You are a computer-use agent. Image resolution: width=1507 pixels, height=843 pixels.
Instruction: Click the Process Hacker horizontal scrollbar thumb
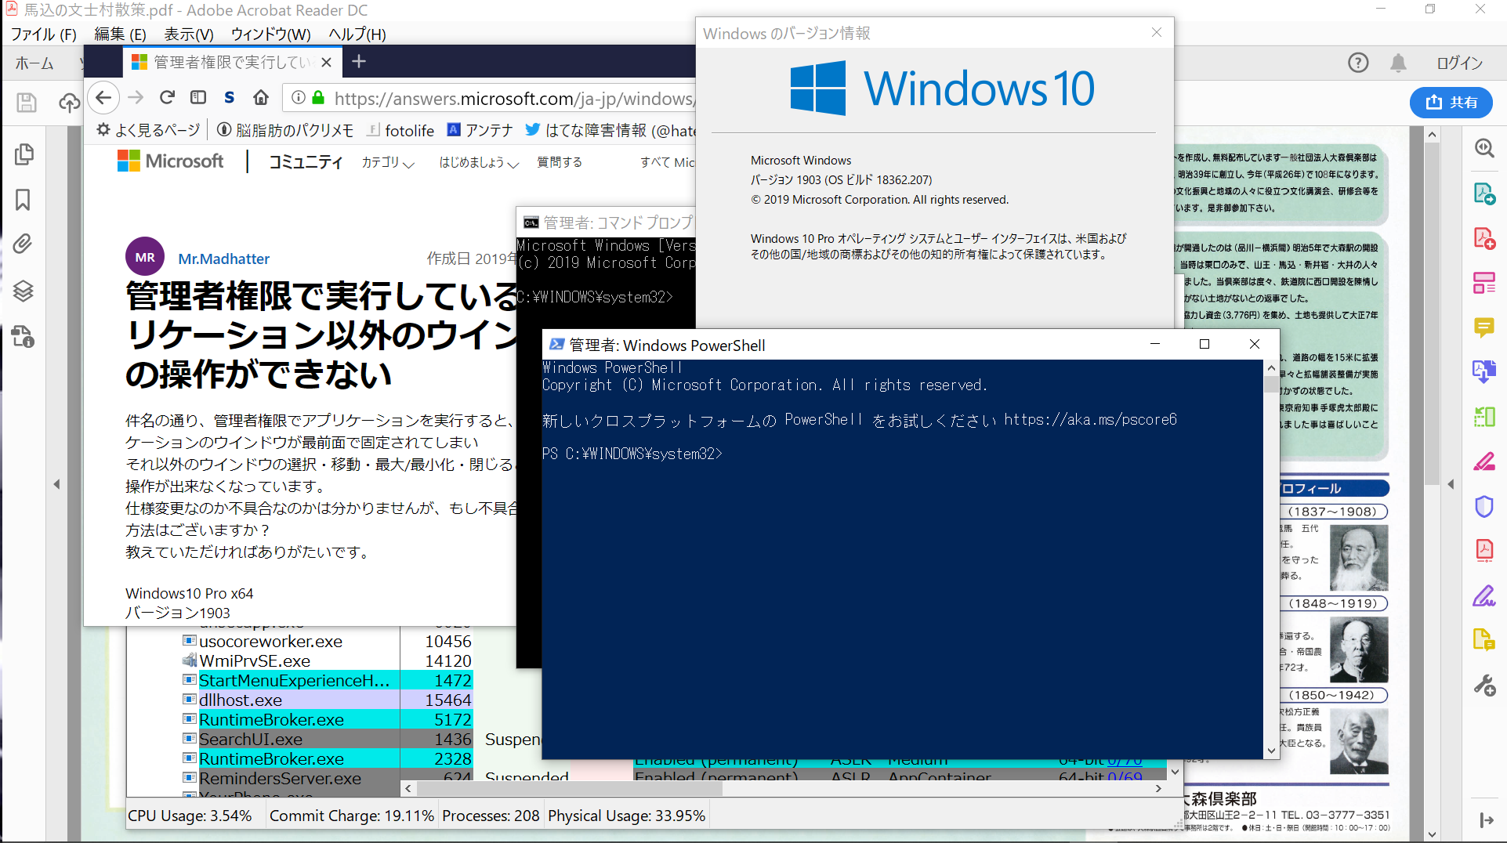click(569, 788)
